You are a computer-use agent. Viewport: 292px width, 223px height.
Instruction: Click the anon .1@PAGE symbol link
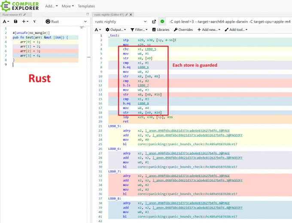coord(187,131)
